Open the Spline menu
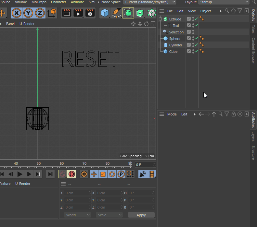 [x=6, y=2]
